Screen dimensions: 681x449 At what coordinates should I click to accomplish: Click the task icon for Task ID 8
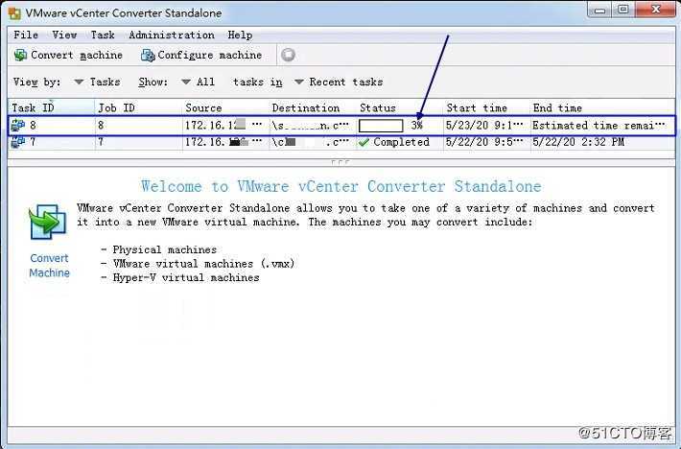point(18,125)
